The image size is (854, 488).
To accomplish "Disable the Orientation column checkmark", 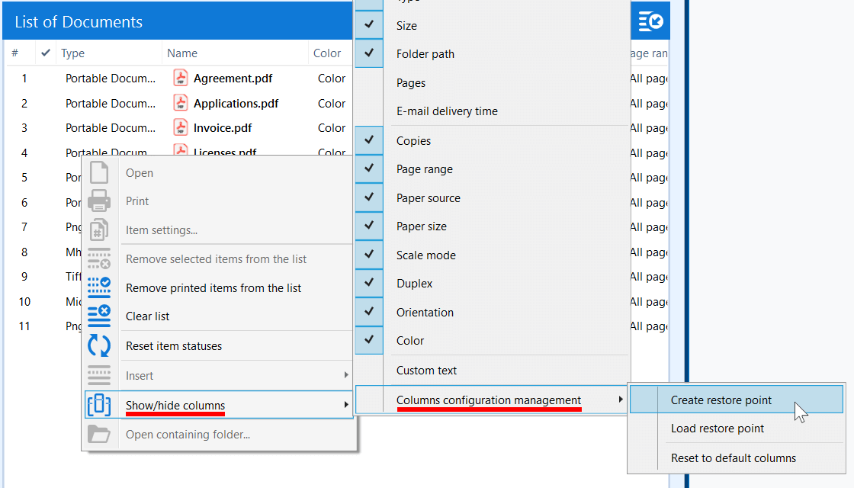I will click(x=369, y=312).
